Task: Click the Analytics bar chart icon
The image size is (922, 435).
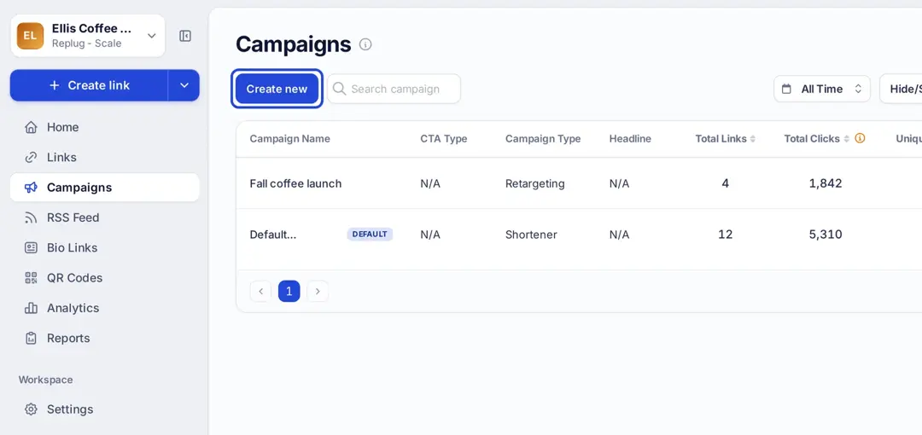Action: [x=31, y=308]
